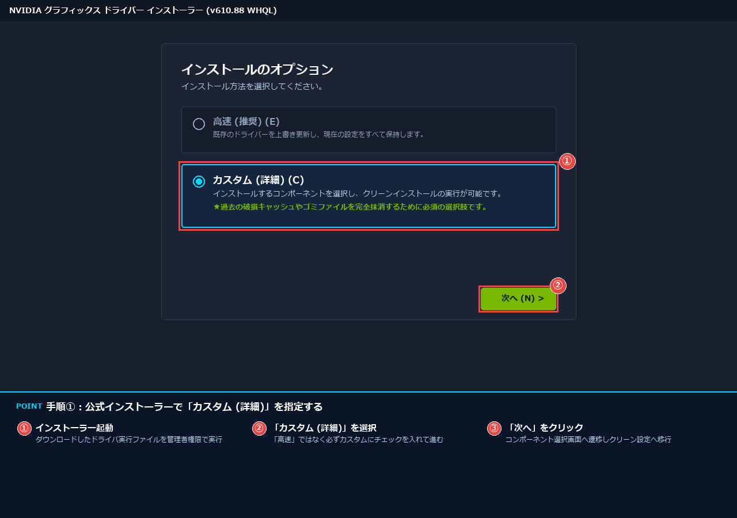Click the 高速 (推奨) (E) option title
Viewport: 737px width, 518px height.
246,121
